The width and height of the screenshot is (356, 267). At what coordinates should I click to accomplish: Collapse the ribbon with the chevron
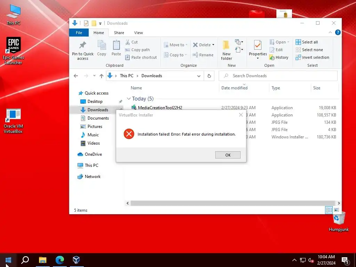coord(330,32)
